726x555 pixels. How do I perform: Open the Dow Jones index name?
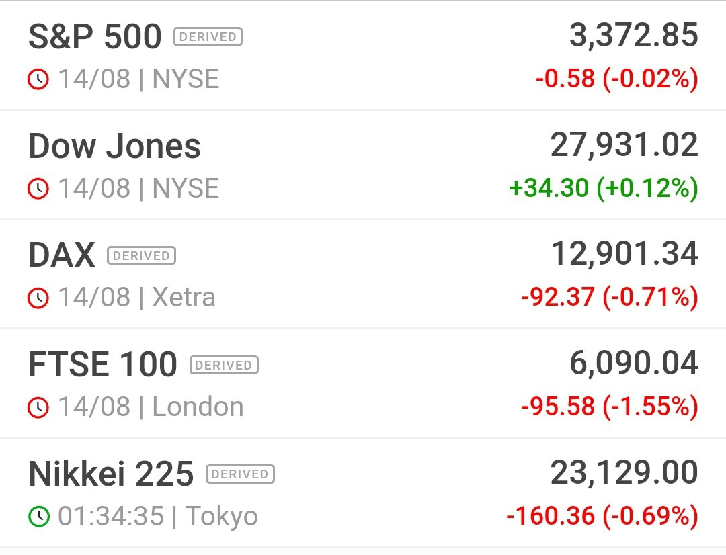click(114, 146)
